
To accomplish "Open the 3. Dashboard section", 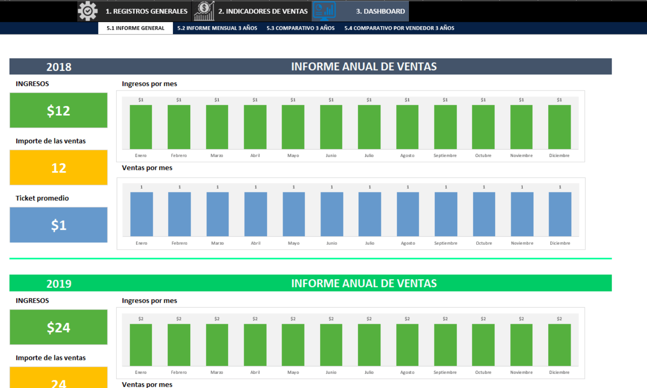I will (380, 11).
